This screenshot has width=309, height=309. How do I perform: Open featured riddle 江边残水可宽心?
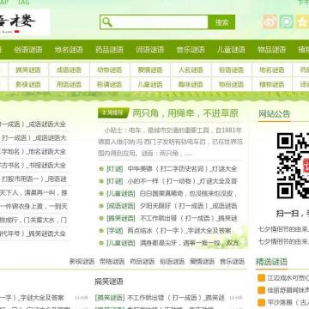[288, 277]
